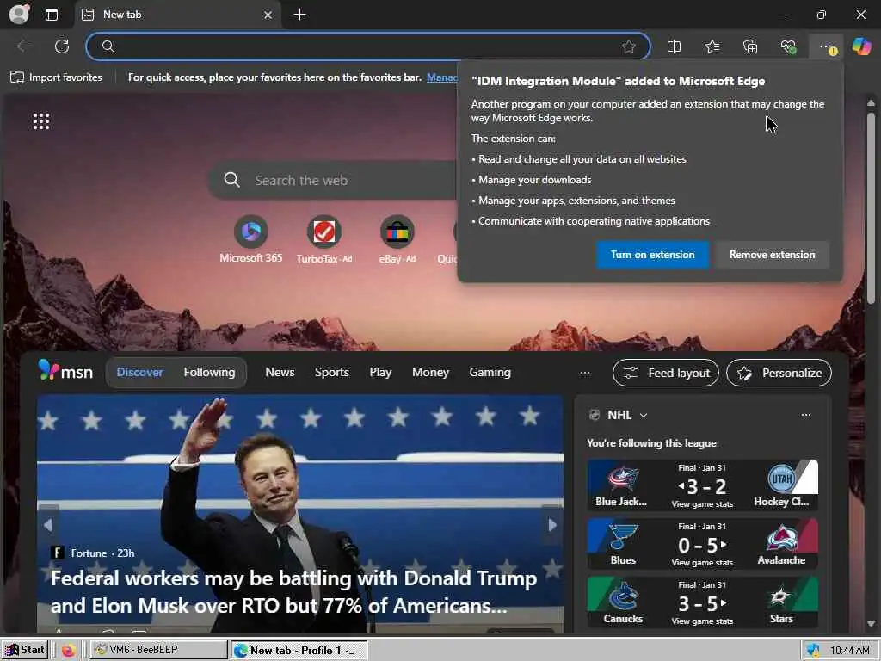Open NHL card more options ellipsis
881x661 pixels.
805,415
